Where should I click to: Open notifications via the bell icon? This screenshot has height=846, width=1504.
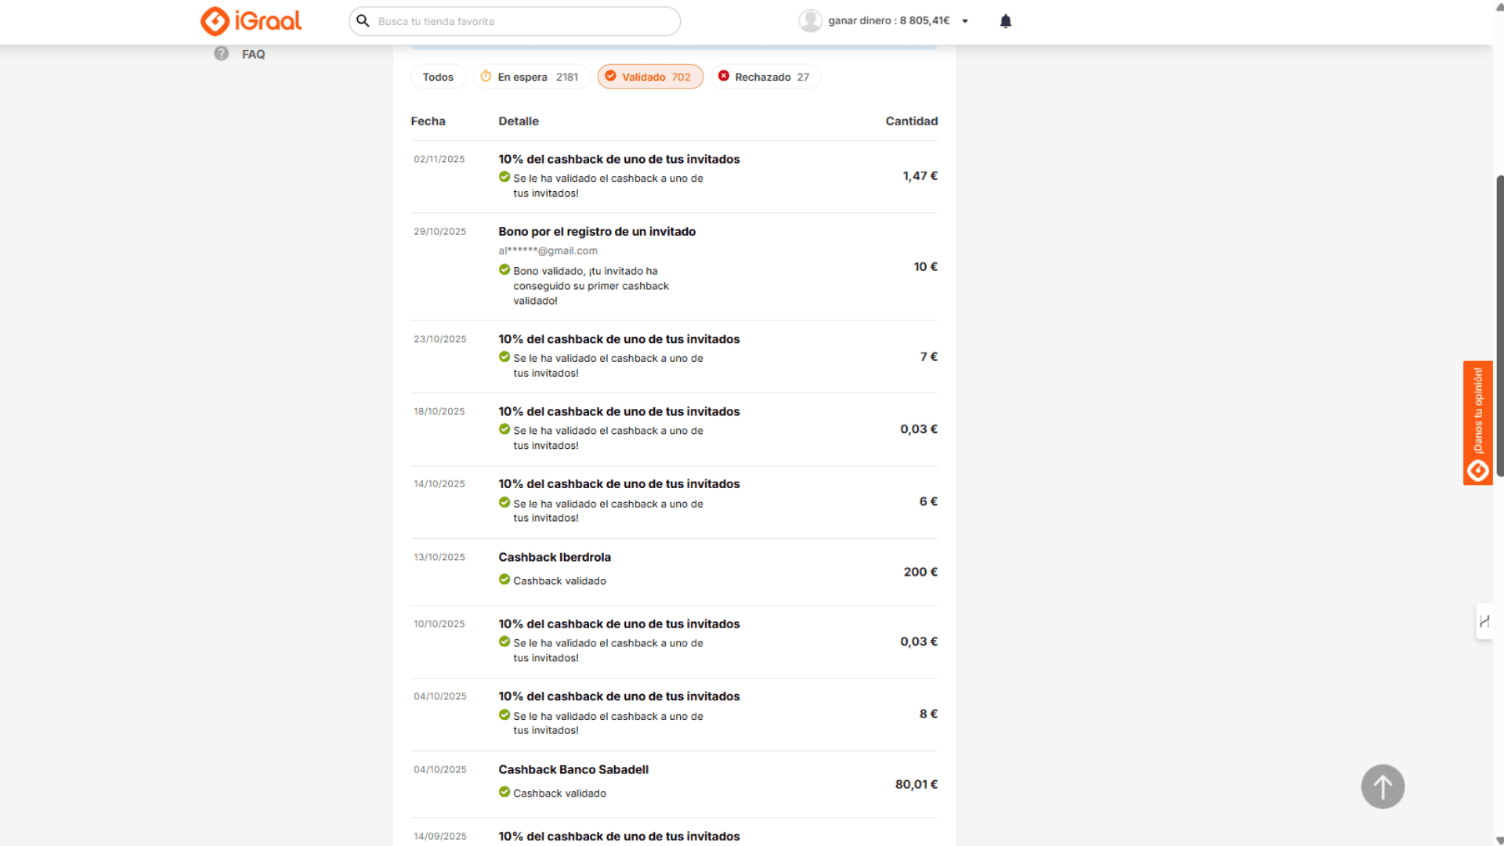click(x=1006, y=21)
